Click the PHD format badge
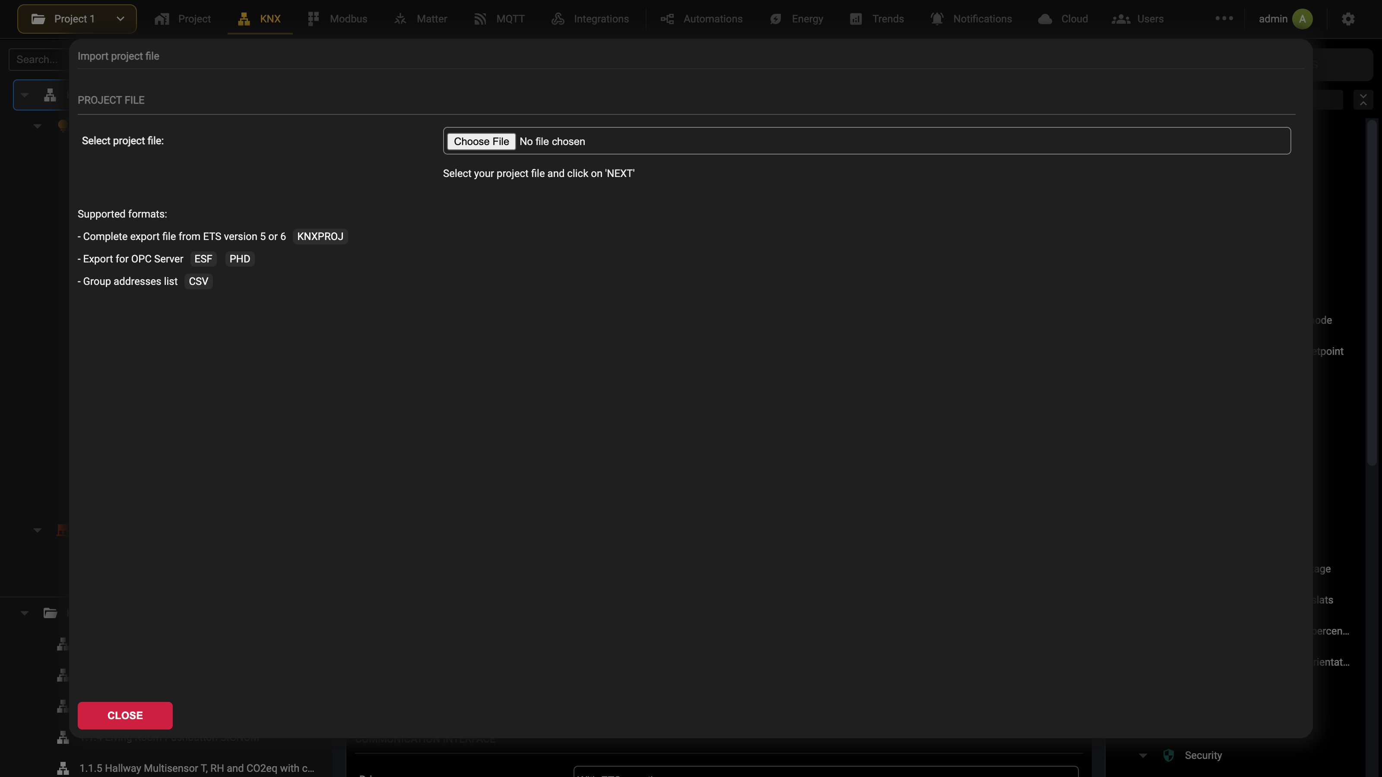The width and height of the screenshot is (1382, 777). 240,259
